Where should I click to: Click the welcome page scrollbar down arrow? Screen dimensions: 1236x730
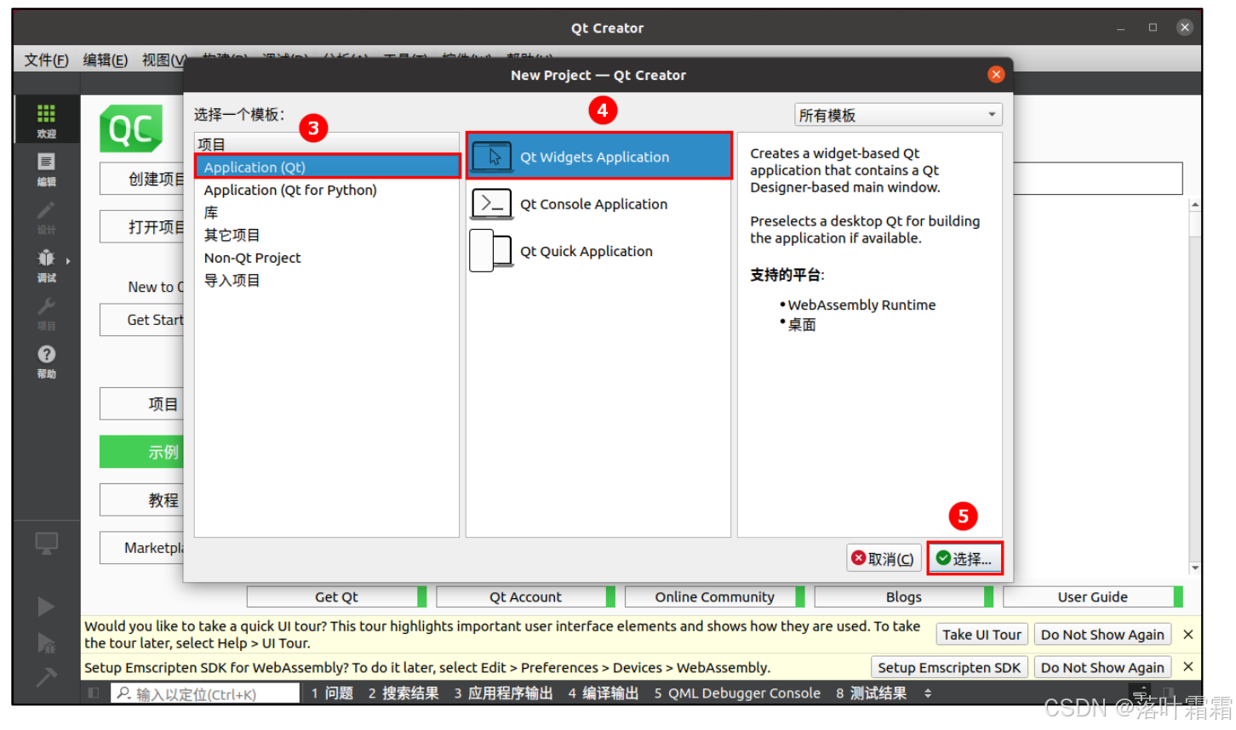tap(1195, 567)
